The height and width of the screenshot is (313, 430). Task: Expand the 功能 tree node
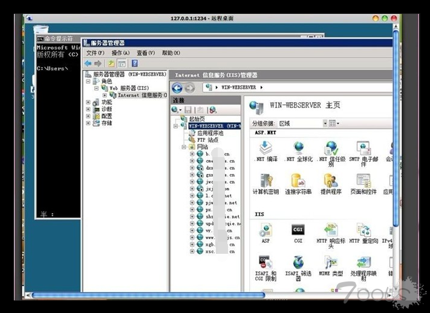pyautogui.click(x=88, y=102)
